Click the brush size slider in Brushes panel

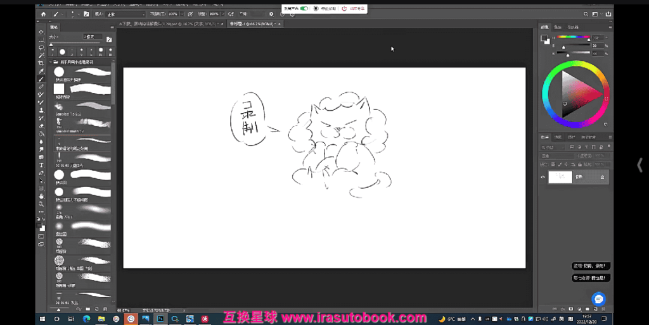click(x=75, y=44)
